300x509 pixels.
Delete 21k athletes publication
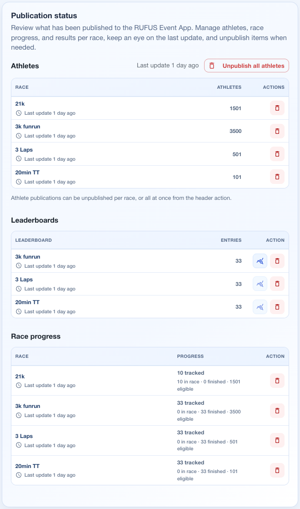click(277, 108)
